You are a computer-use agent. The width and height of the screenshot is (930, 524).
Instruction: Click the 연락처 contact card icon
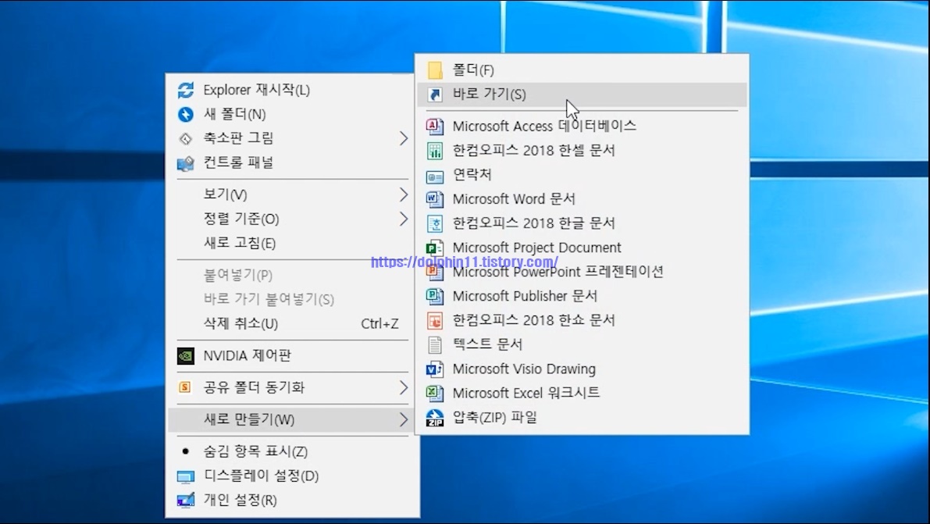[x=435, y=176]
